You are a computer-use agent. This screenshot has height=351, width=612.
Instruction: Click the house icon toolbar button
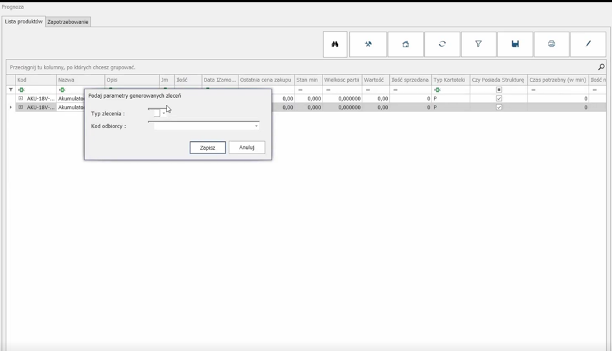coord(405,45)
